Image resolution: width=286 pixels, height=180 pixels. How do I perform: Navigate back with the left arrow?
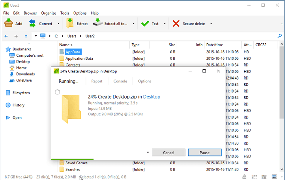click(6, 36)
